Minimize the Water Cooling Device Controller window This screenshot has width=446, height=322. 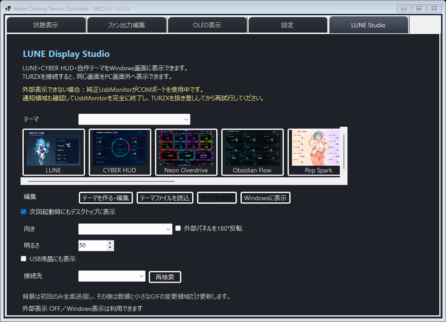pyautogui.click(x=403, y=9)
